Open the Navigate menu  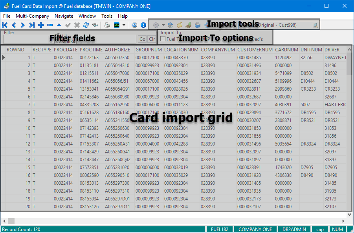tap(64, 16)
